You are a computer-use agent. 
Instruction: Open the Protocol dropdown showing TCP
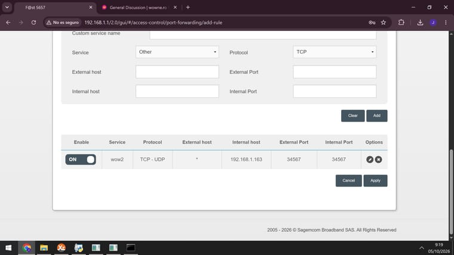pos(335,52)
